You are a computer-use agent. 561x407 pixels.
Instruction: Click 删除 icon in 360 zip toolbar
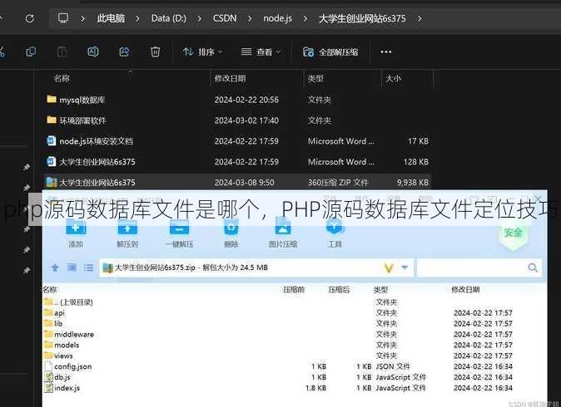pos(231,227)
